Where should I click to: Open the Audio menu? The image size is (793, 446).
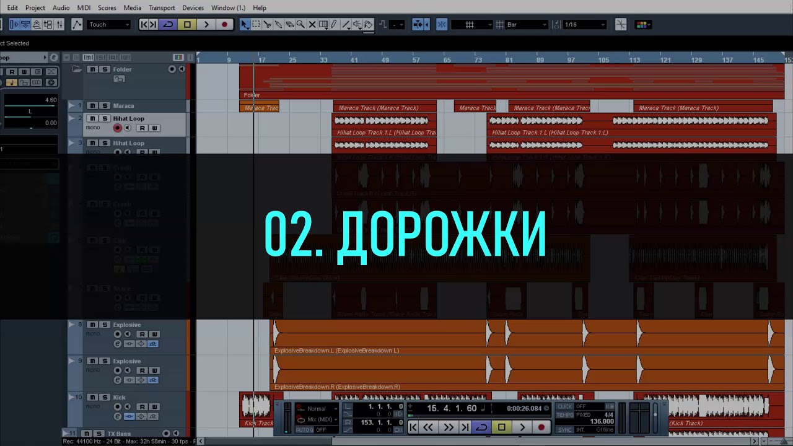(x=61, y=7)
